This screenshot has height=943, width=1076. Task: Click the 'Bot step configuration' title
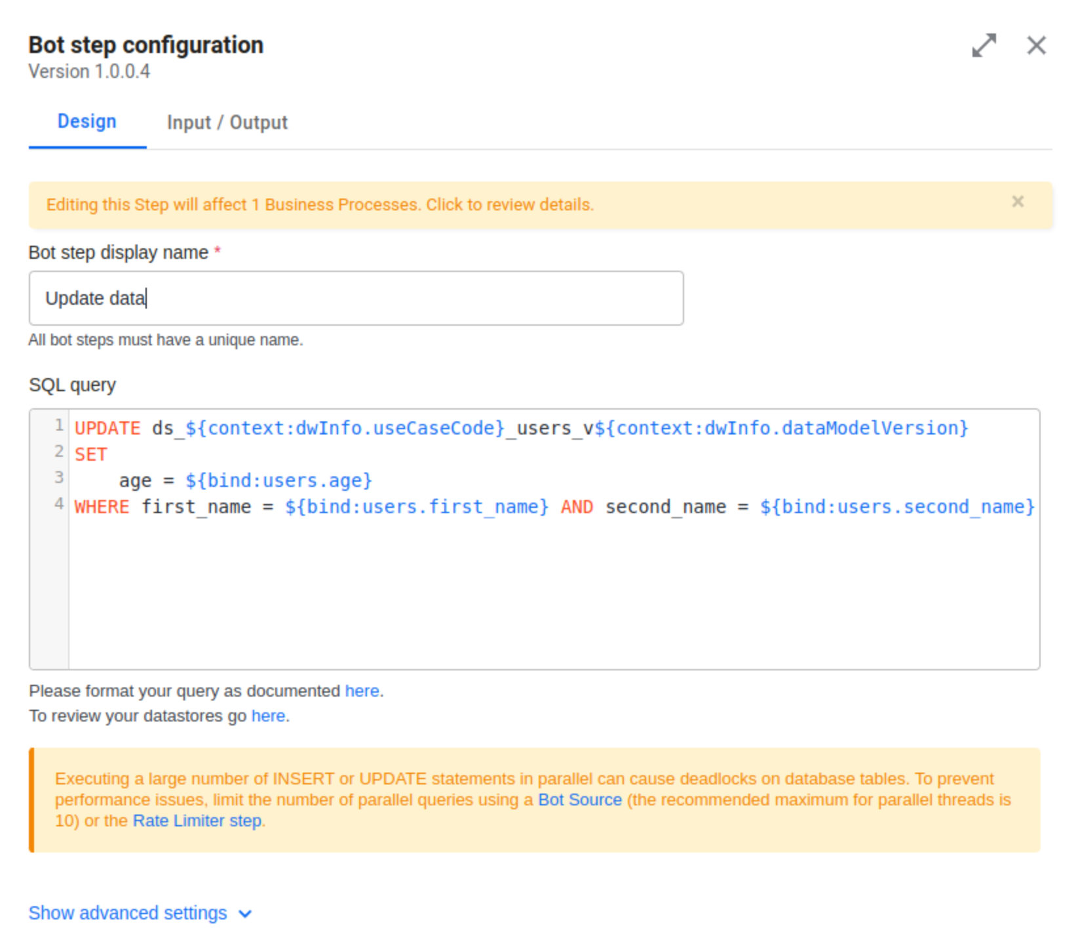[146, 45]
